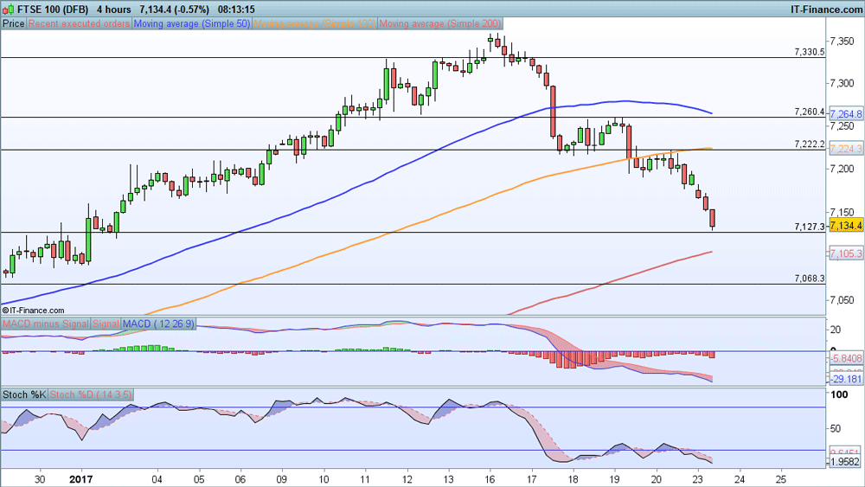Select the Recent executed orders label

(x=79, y=23)
